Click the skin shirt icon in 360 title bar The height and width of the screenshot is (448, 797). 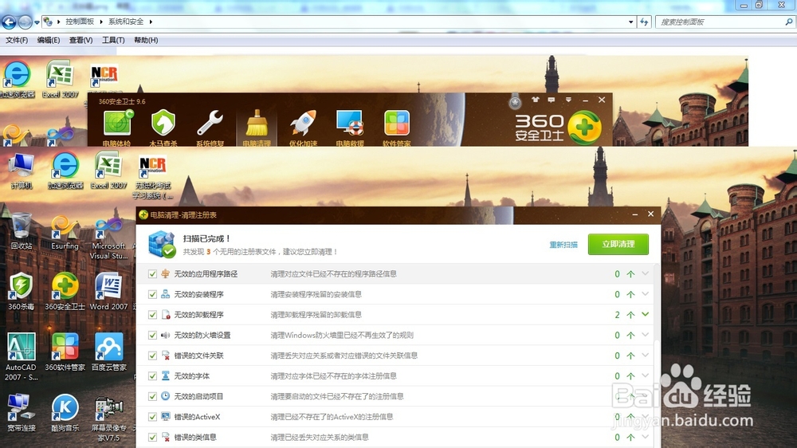(536, 100)
